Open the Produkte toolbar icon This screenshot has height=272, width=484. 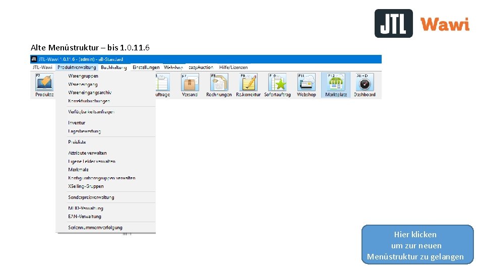[44, 86]
